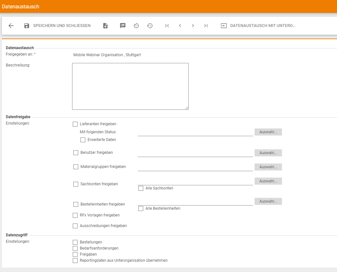Check the Bestellungen checkbox

[75, 242]
